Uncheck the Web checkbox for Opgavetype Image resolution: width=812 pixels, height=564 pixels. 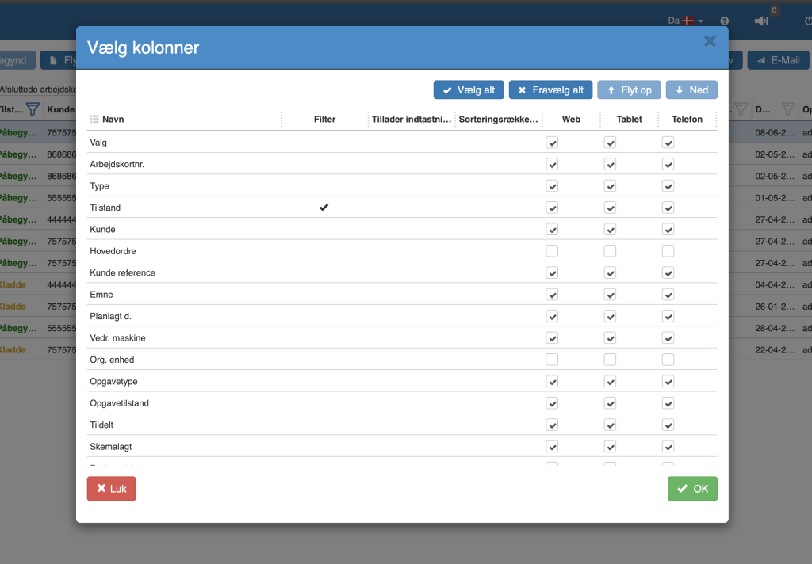point(552,382)
